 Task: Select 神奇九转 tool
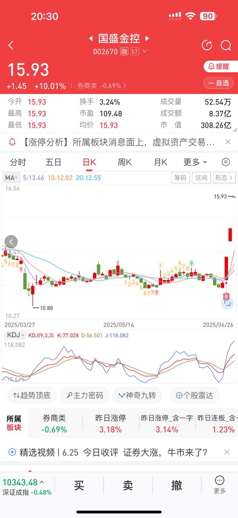click(x=137, y=395)
